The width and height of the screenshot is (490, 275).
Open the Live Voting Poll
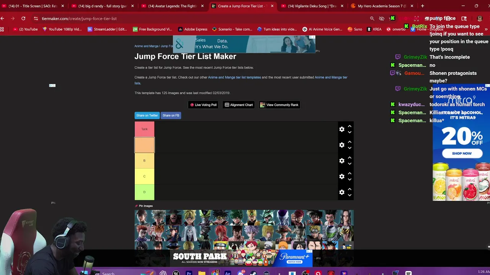pyautogui.click(x=203, y=105)
